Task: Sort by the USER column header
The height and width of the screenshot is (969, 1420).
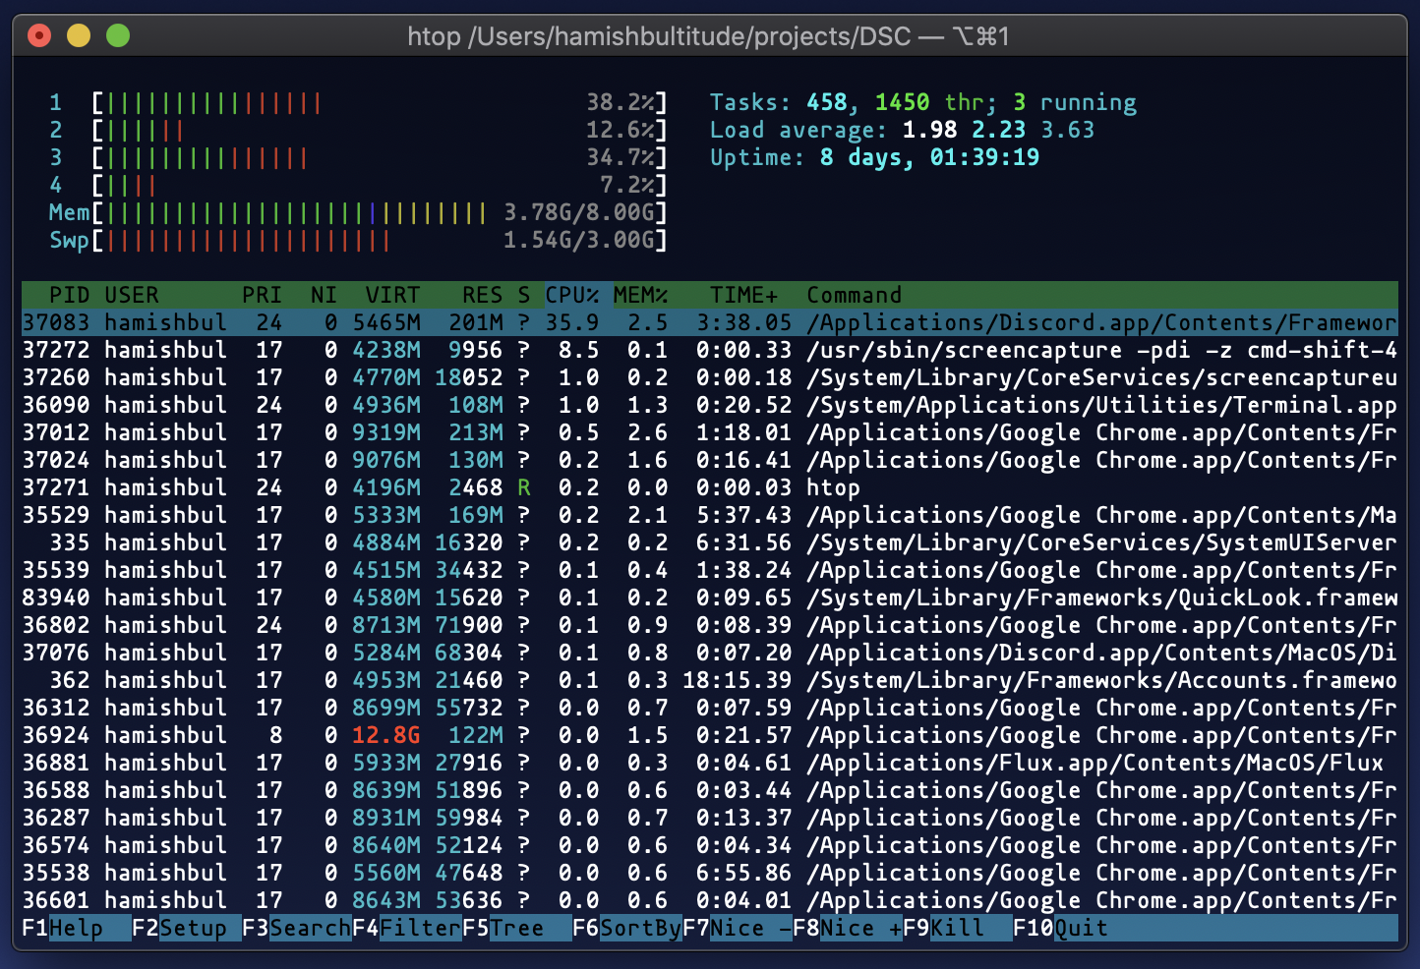Action: coord(131,295)
